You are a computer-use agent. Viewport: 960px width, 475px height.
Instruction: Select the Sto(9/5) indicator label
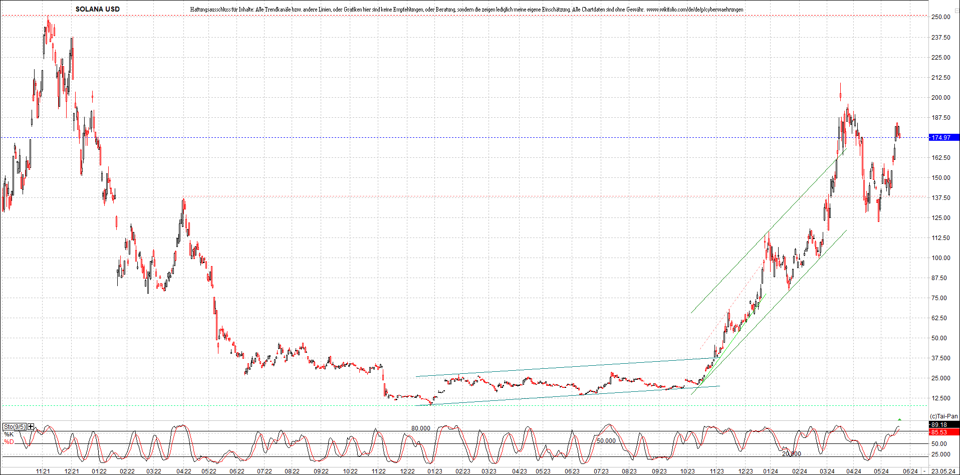pyautogui.click(x=15, y=427)
